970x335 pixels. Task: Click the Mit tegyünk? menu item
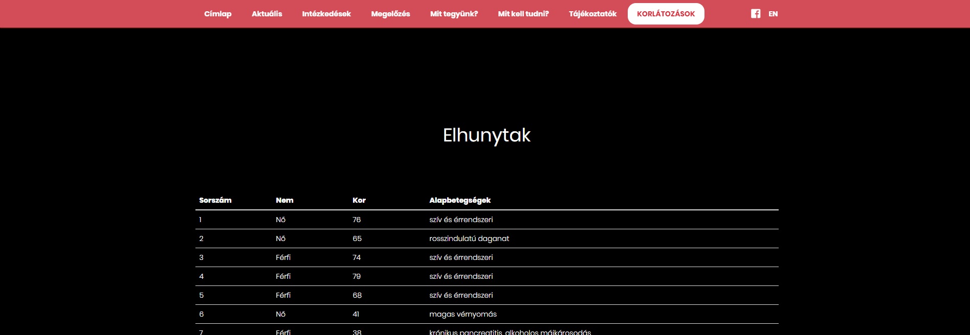[x=454, y=14]
